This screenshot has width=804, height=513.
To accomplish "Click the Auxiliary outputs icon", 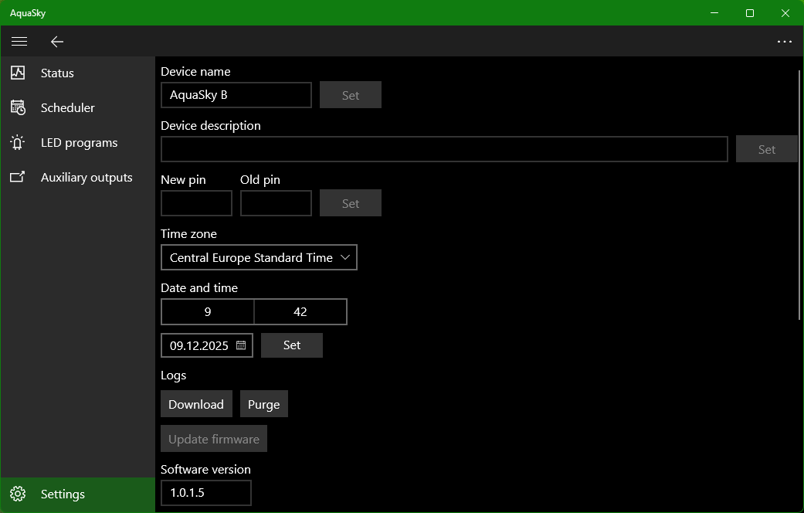I will 18,177.
